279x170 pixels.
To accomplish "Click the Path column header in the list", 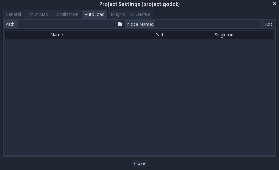I will click(x=160, y=35).
